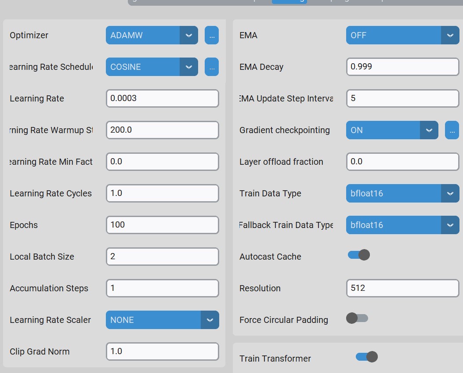Open the COSINE scheduler dropdown
The height and width of the screenshot is (373, 463).
pos(152,67)
